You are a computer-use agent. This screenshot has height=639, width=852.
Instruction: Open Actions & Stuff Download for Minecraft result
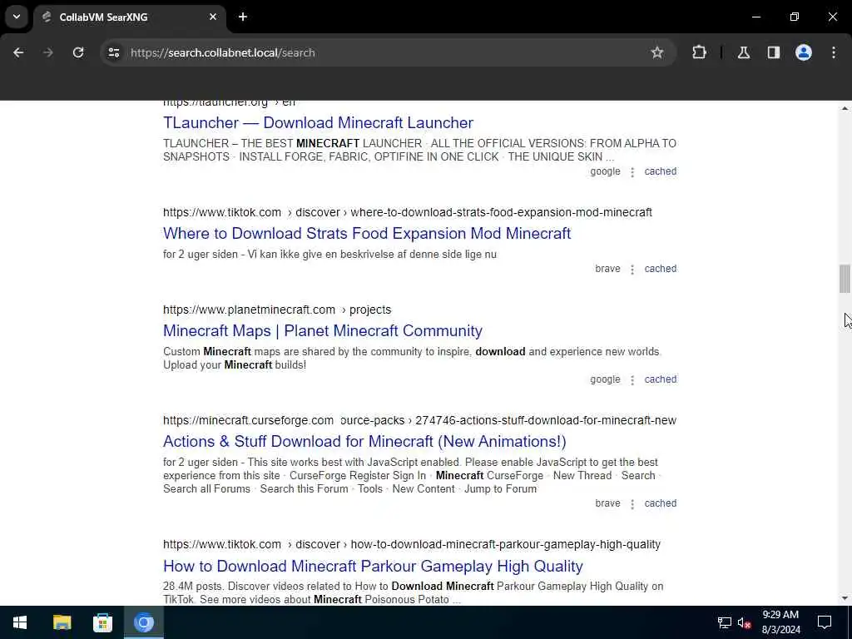coord(364,442)
